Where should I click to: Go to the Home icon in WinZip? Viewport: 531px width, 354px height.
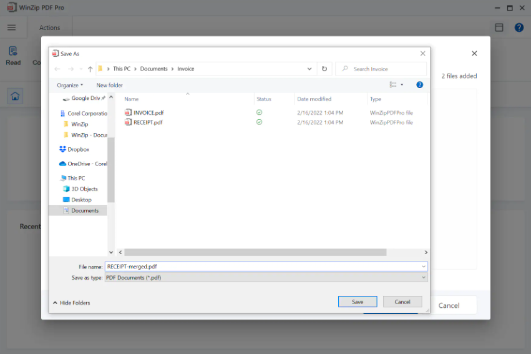(15, 97)
